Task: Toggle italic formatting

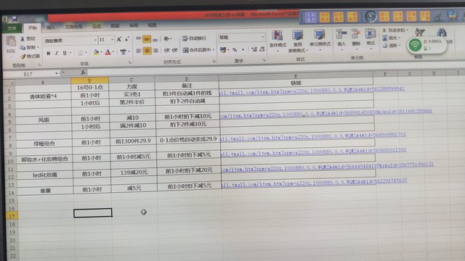Action: pyautogui.click(x=57, y=53)
